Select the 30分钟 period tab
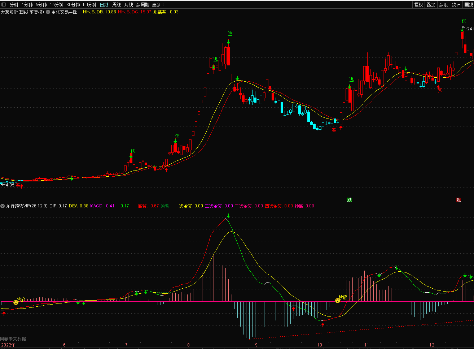The width and height of the screenshot is (474, 349). point(73,5)
